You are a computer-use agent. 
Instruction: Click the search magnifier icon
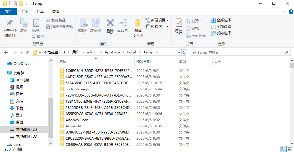pos(286,53)
